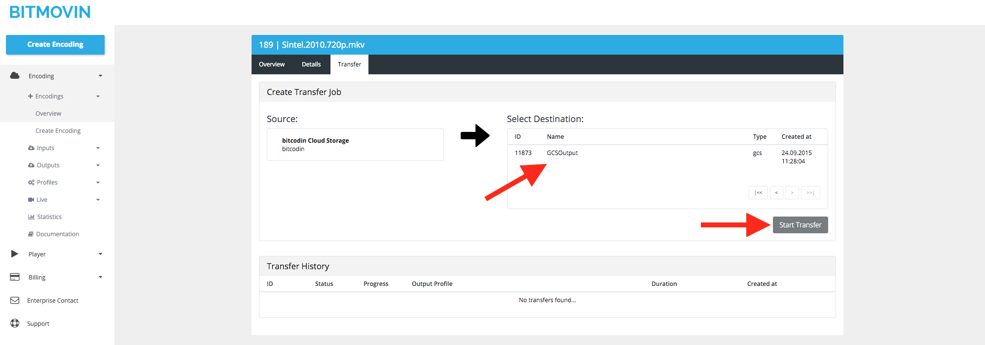Click the Encoding sidebar label
985x345 pixels.
pos(41,76)
